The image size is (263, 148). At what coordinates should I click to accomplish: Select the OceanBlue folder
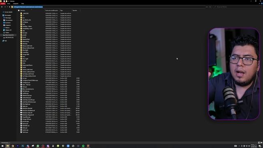pos(25,52)
